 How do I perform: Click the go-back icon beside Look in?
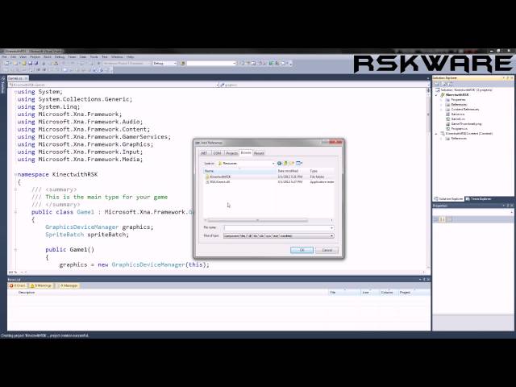(x=280, y=163)
